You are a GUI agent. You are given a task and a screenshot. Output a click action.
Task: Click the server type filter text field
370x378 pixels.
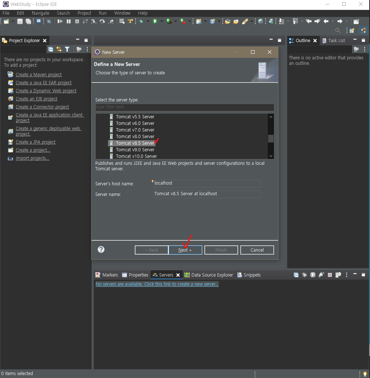coord(185,107)
